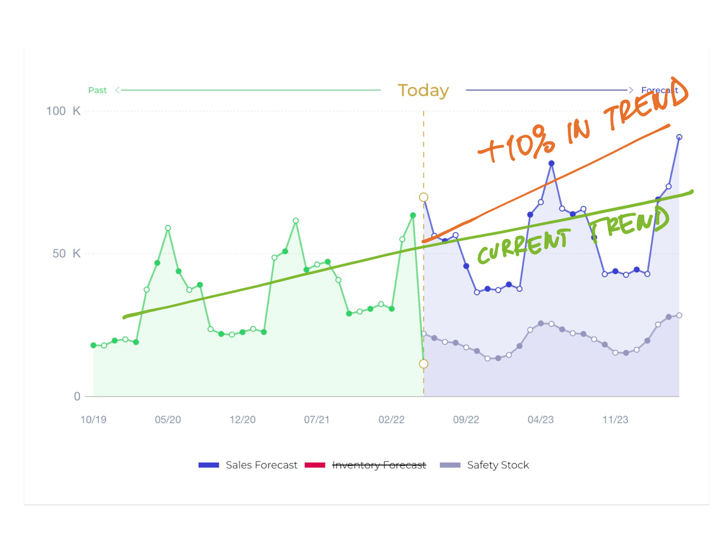Click the 100 K y-axis label
Screen dimensions: 724x543
click(63, 111)
